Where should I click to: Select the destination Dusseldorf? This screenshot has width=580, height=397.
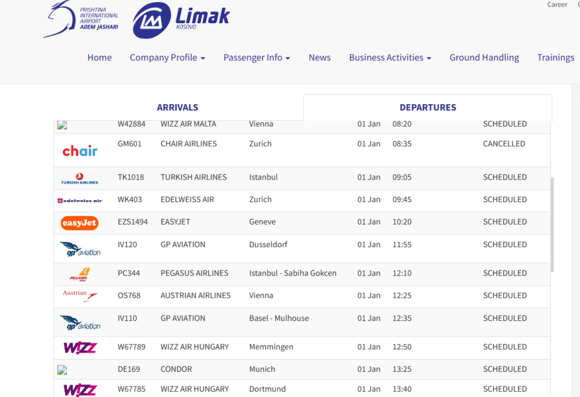[x=268, y=245]
